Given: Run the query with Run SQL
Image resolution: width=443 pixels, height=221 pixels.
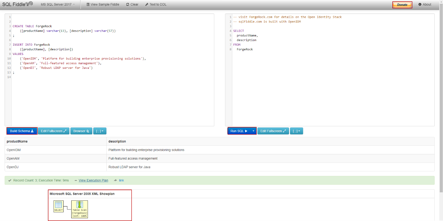Looking at the screenshot, I should tap(238, 131).
